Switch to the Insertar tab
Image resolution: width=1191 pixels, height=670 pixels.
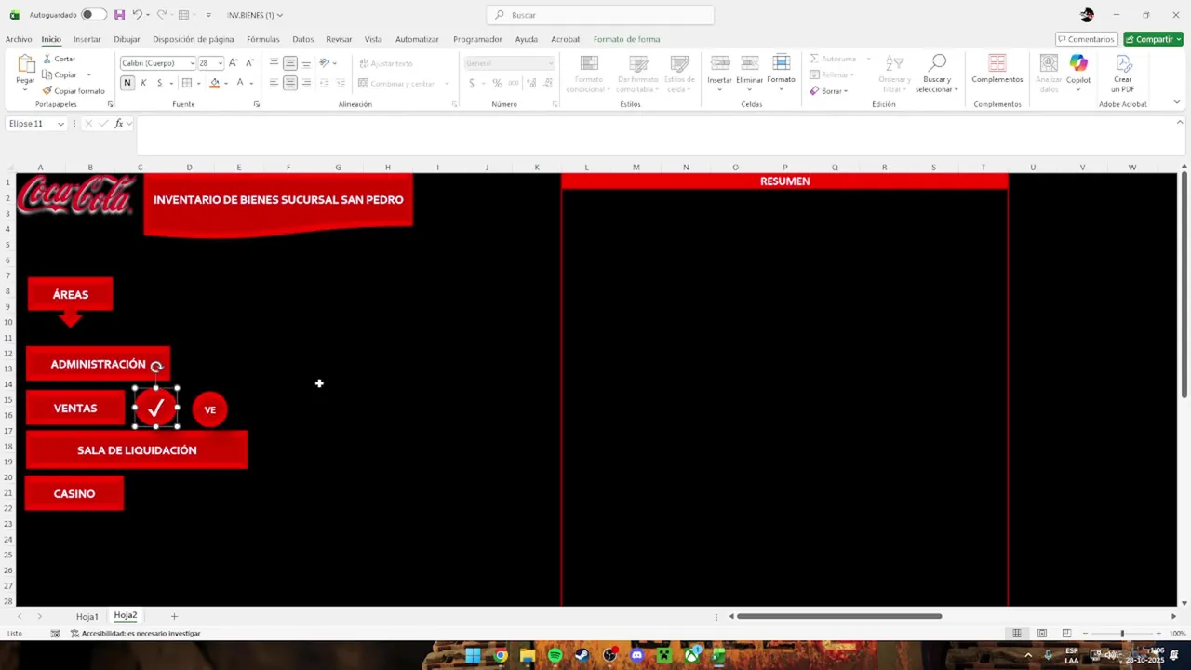click(87, 39)
